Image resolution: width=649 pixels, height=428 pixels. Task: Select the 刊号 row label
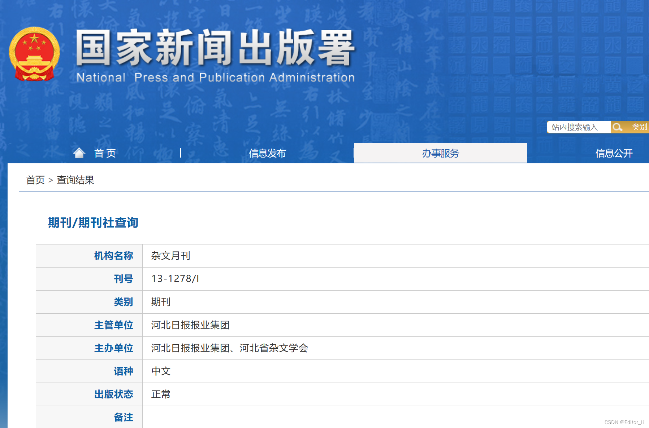[x=124, y=279]
